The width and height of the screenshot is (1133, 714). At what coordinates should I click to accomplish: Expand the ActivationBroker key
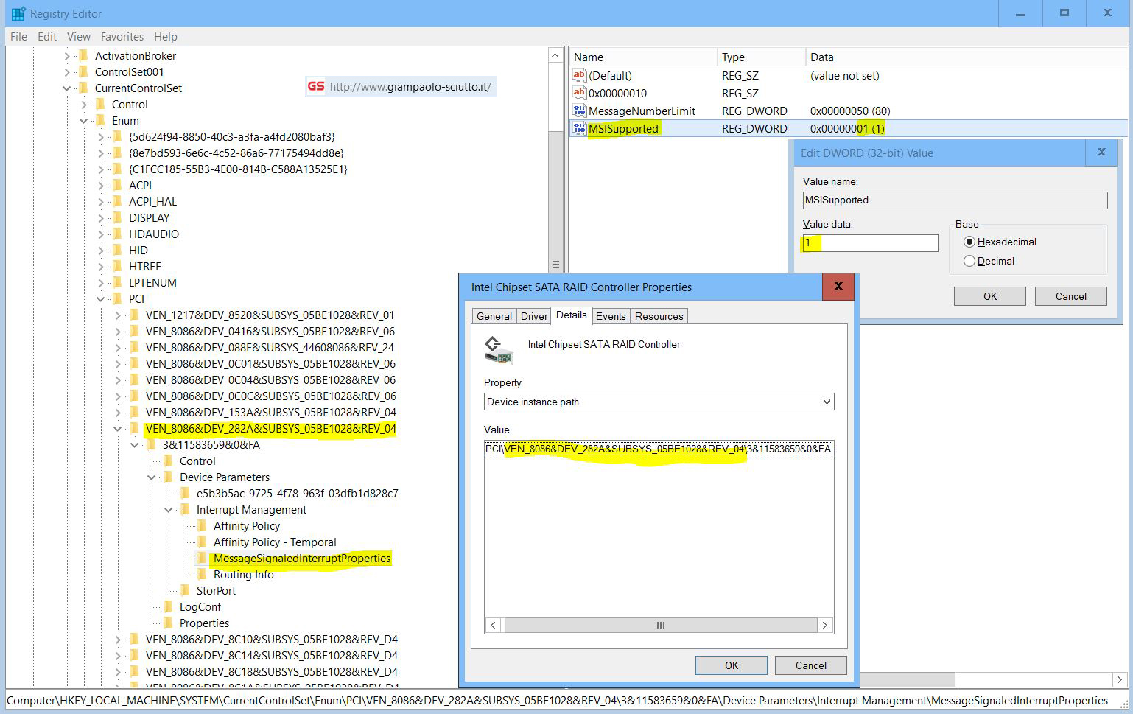(66, 55)
